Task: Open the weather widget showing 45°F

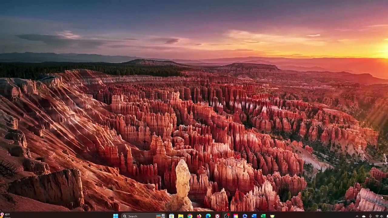Action: point(6,216)
